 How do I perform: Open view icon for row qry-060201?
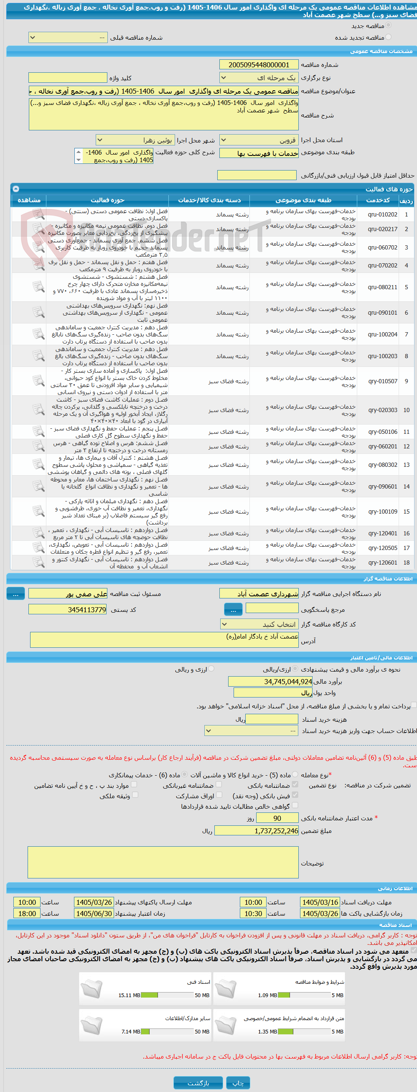[x=38, y=447]
